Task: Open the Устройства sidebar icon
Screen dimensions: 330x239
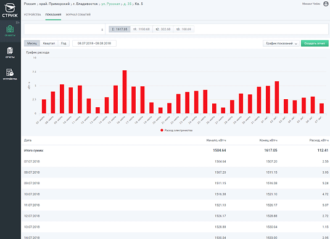Action: tap(10, 73)
